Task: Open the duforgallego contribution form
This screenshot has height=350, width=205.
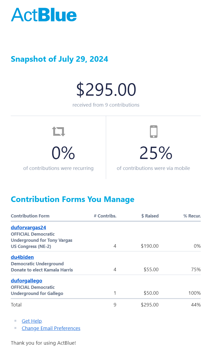Action: point(26,281)
